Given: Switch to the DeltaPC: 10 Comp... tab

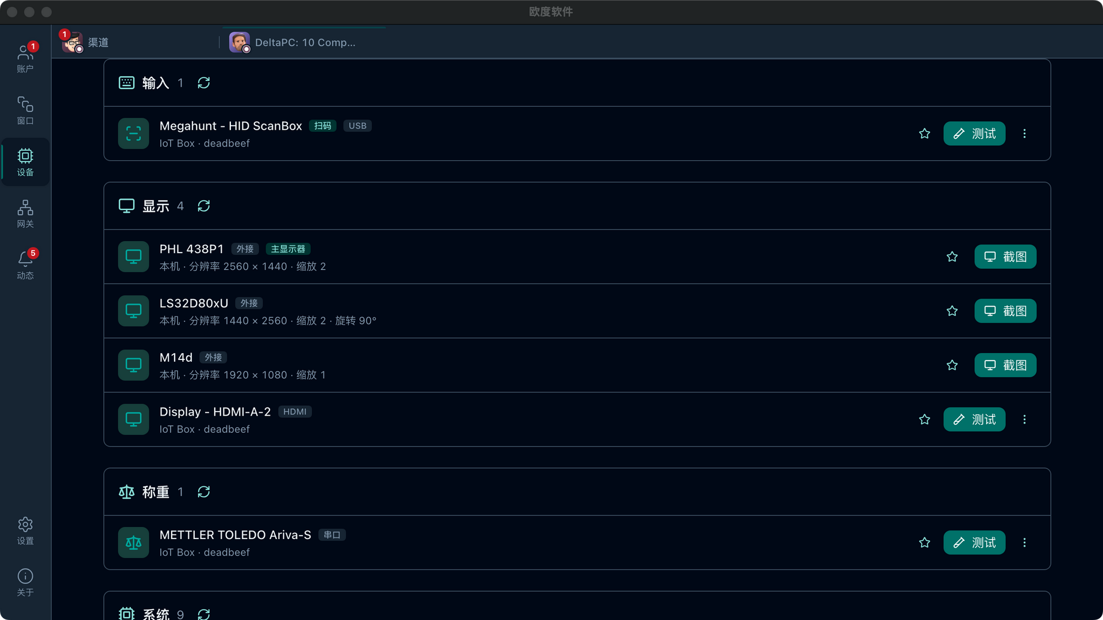Looking at the screenshot, I should [304, 42].
